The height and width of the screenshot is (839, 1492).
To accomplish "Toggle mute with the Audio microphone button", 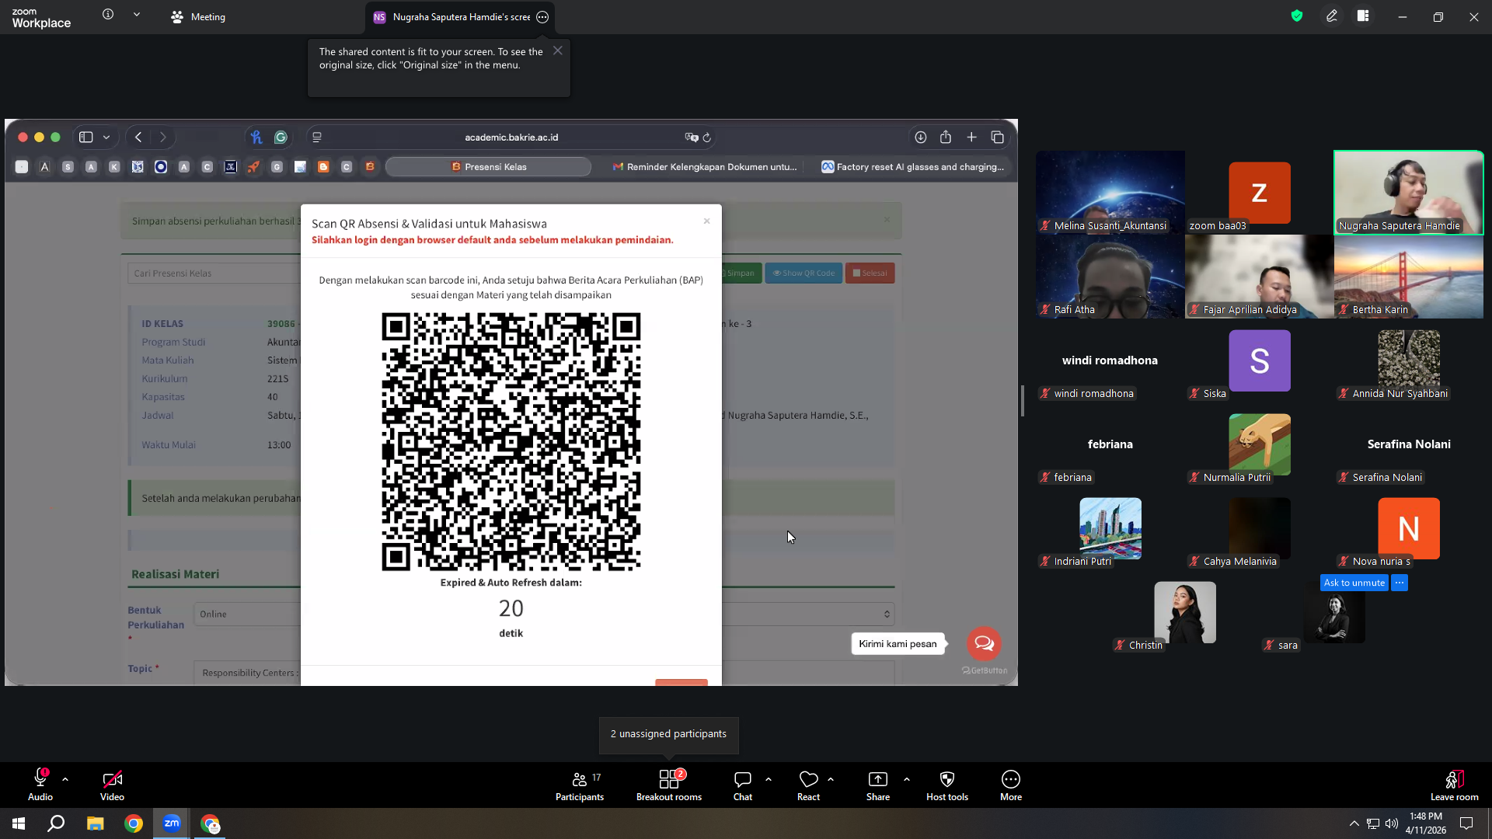I will [40, 785].
